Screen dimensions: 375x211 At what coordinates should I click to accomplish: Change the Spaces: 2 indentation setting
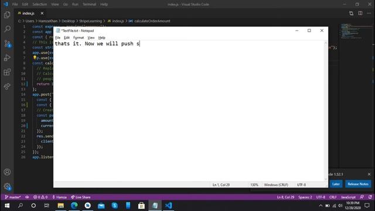click(305, 197)
